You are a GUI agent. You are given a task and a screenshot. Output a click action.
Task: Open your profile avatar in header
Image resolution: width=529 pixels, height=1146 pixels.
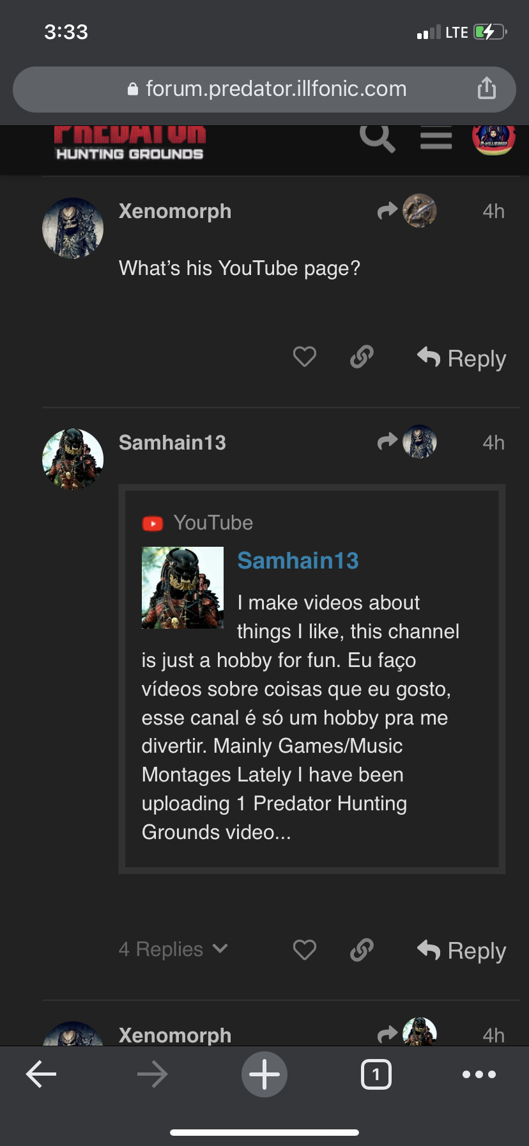(494, 139)
